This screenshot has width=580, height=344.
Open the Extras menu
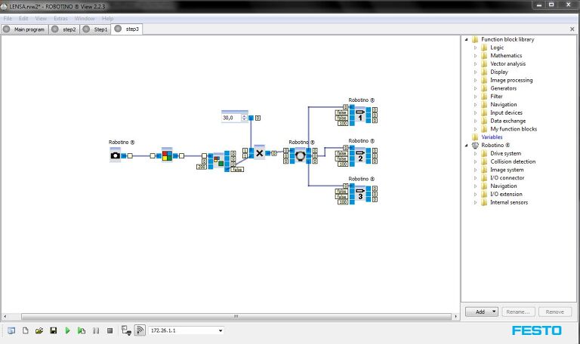(x=60, y=18)
